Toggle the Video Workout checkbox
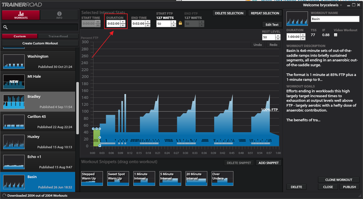Image resolution: width=363 pixels, height=199 pixels. pyautogui.click(x=336, y=35)
